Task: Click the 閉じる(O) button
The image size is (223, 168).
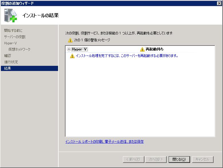Action: [179, 159]
